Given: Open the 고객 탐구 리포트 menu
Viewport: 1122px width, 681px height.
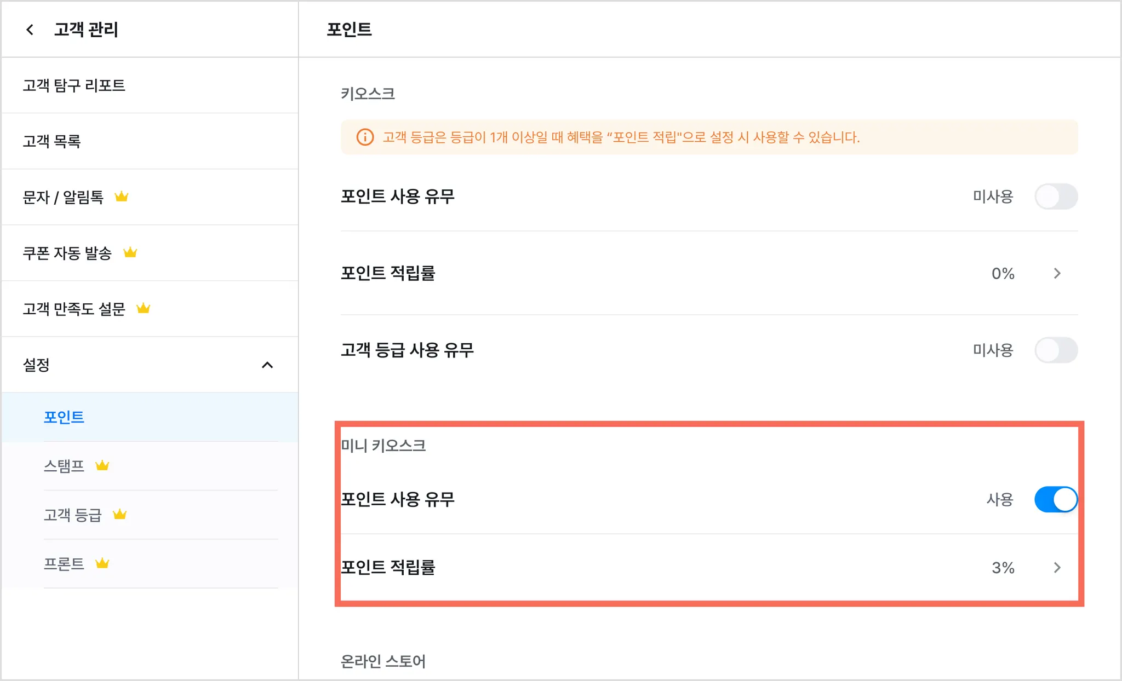Looking at the screenshot, I should (x=74, y=85).
